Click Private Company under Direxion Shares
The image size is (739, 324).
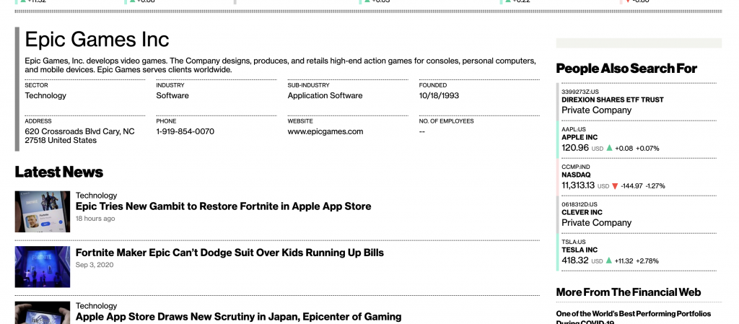point(597,110)
